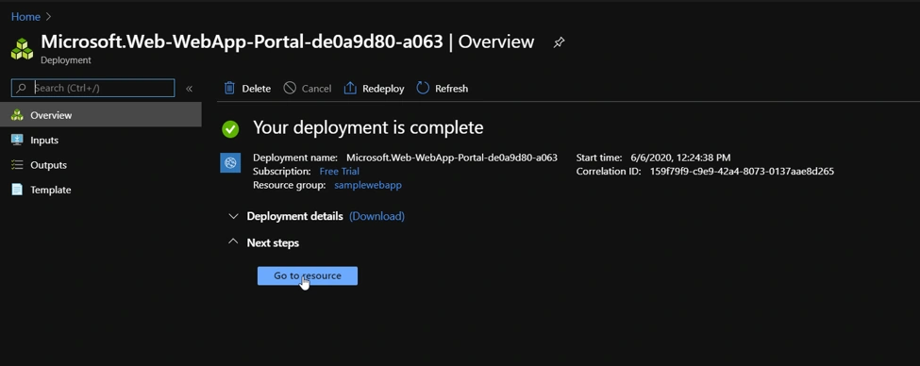920x366 pixels.
Task: Open the Outputs menu item
Action: pyautogui.click(x=100, y=165)
